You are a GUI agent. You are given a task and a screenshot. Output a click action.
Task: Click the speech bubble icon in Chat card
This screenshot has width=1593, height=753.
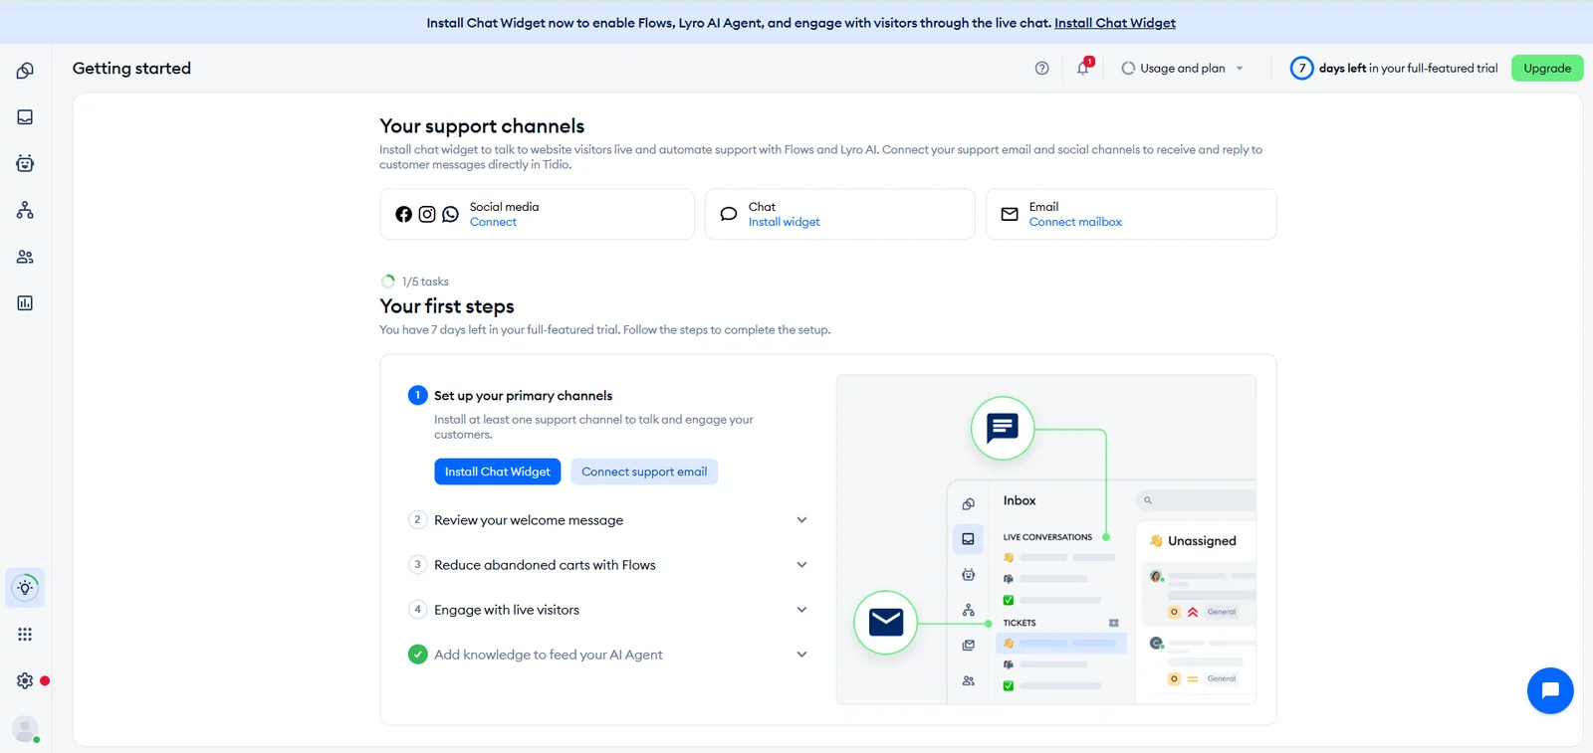pyautogui.click(x=729, y=214)
